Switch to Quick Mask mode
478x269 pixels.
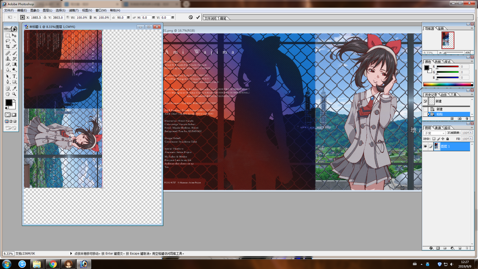(x=14, y=115)
